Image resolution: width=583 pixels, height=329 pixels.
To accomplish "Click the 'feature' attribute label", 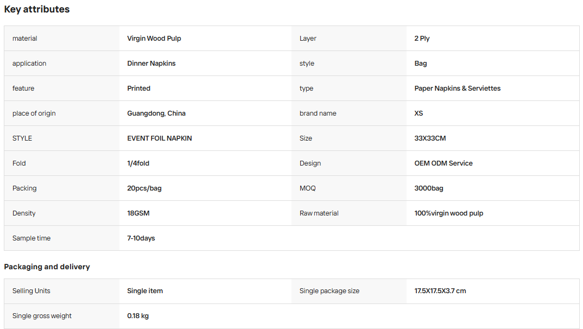I will [23, 88].
